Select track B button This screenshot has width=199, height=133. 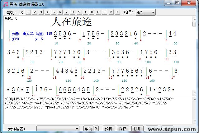92,12
